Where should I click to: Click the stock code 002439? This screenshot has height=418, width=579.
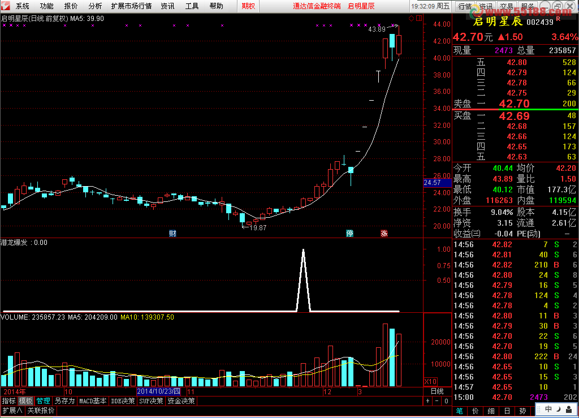tap(540, 22)
